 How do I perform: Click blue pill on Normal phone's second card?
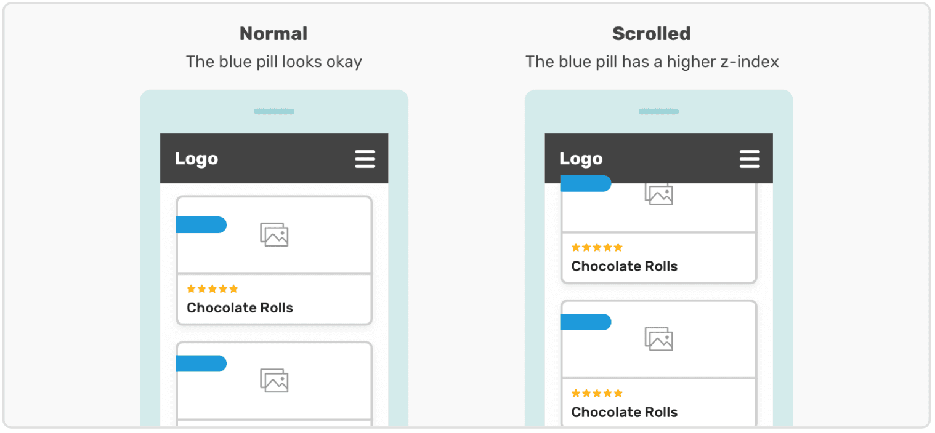coord(201,363)
